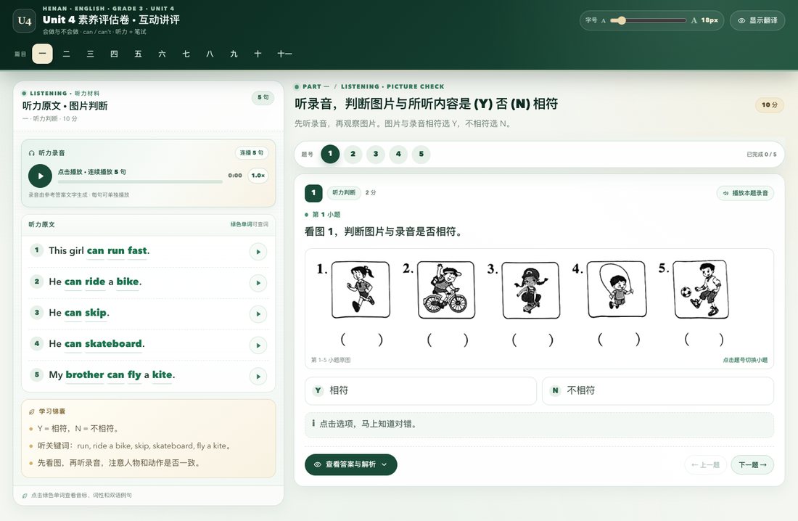Play sentence 2 'He can ride a bike'

[x=258, y=283]
